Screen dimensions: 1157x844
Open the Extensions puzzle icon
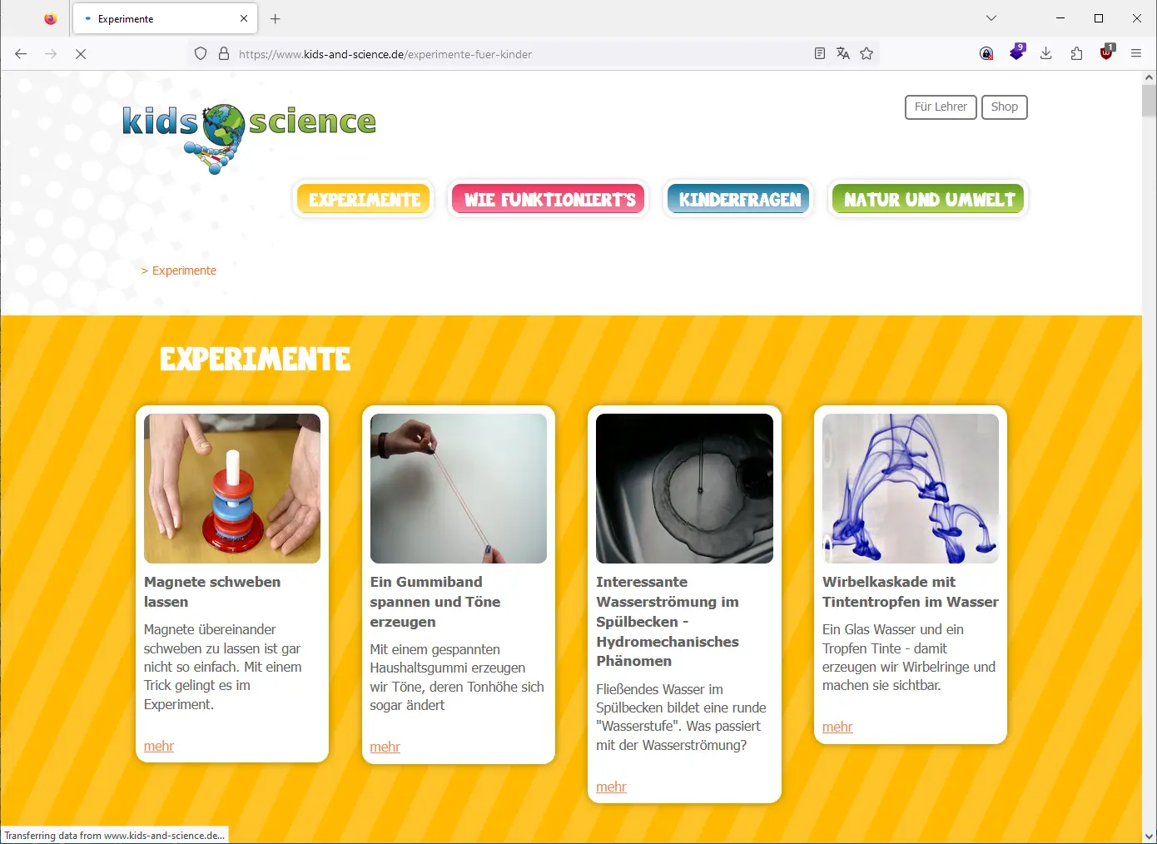coord(1076,54)
